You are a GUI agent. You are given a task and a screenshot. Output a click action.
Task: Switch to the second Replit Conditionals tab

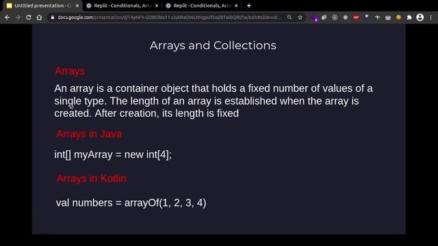[202, 5]
